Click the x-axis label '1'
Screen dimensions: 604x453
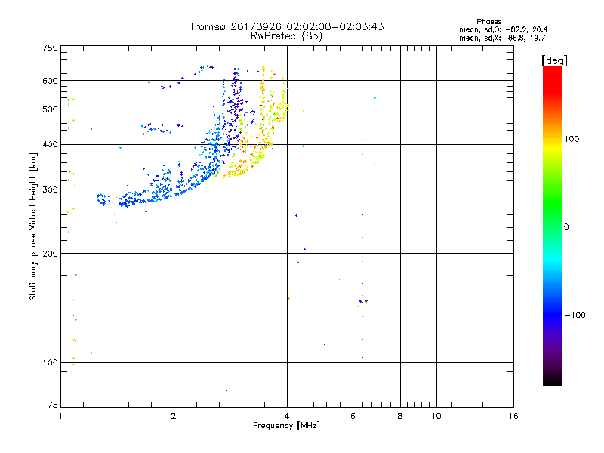pyautogui.click(x=60, y=416)
